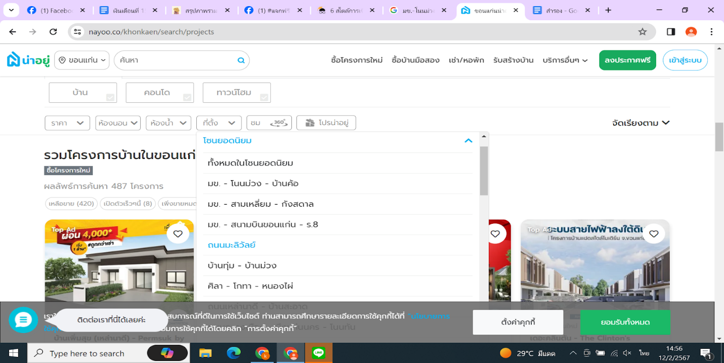Favorite the Permsuk listing with heart
Viewport: 724px width, 363px height.
(178, 233)
